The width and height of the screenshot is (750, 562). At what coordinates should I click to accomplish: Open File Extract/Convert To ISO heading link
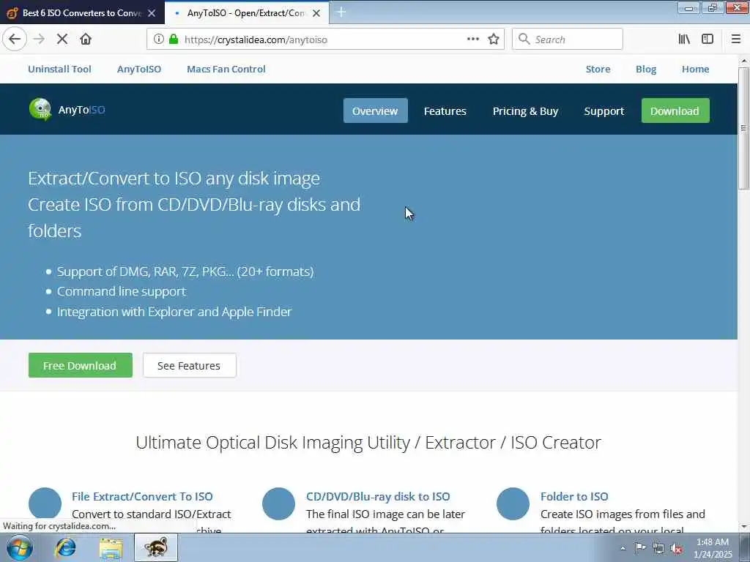point(142,497)
